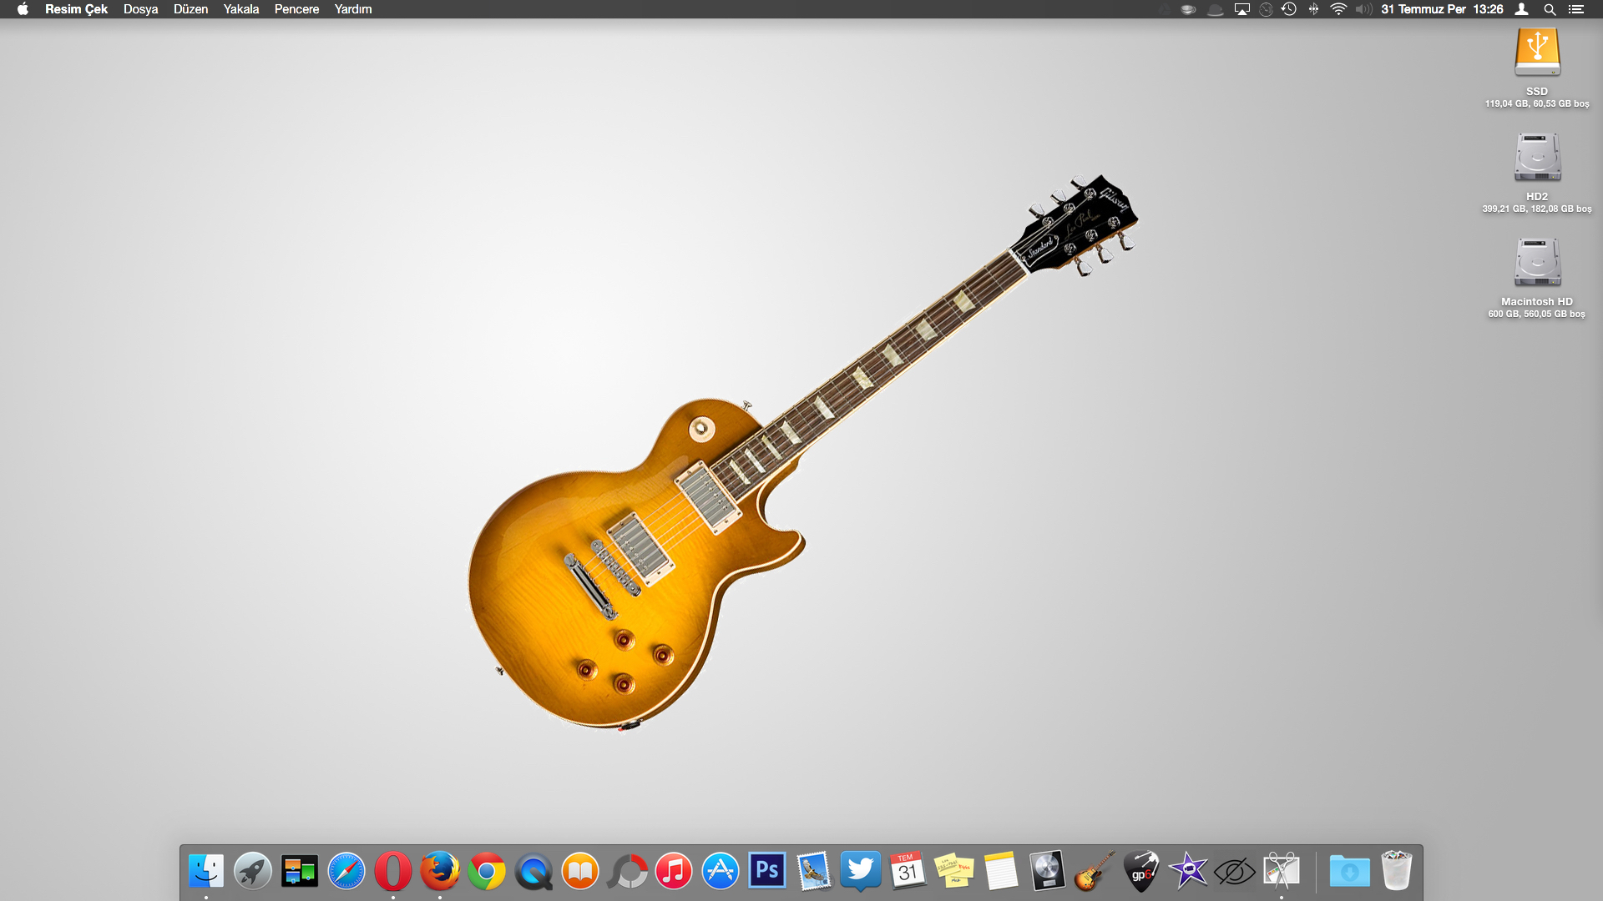The image size is (1603, 901).
Task: Open Downloads folder stack in dock
Action: pos(1349,872)
